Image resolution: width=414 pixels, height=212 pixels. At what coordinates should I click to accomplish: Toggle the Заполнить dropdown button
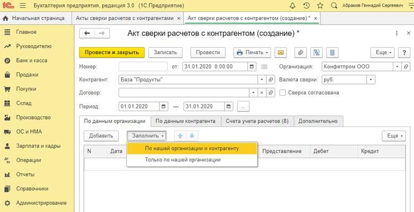[x=147, y=136]
